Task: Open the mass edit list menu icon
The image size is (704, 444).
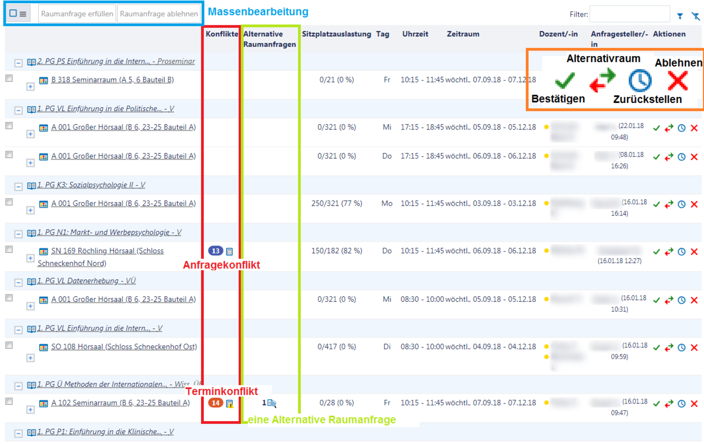Action: tap(23, 14)
